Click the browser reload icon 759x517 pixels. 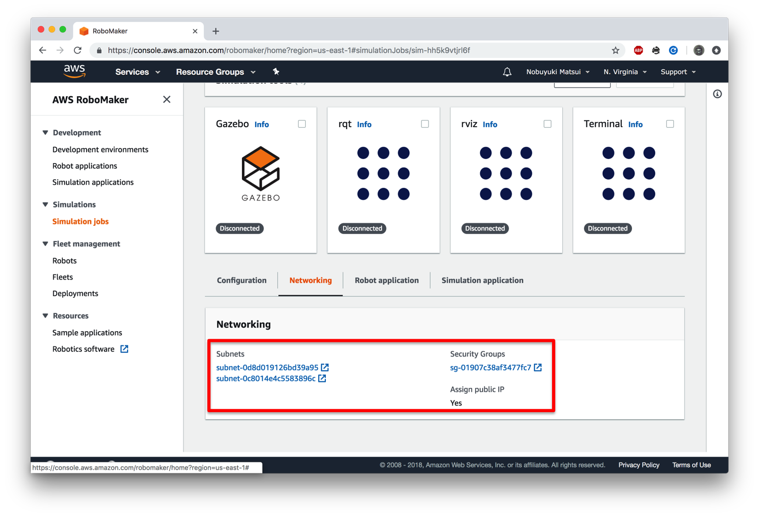(x=77, y=50)
